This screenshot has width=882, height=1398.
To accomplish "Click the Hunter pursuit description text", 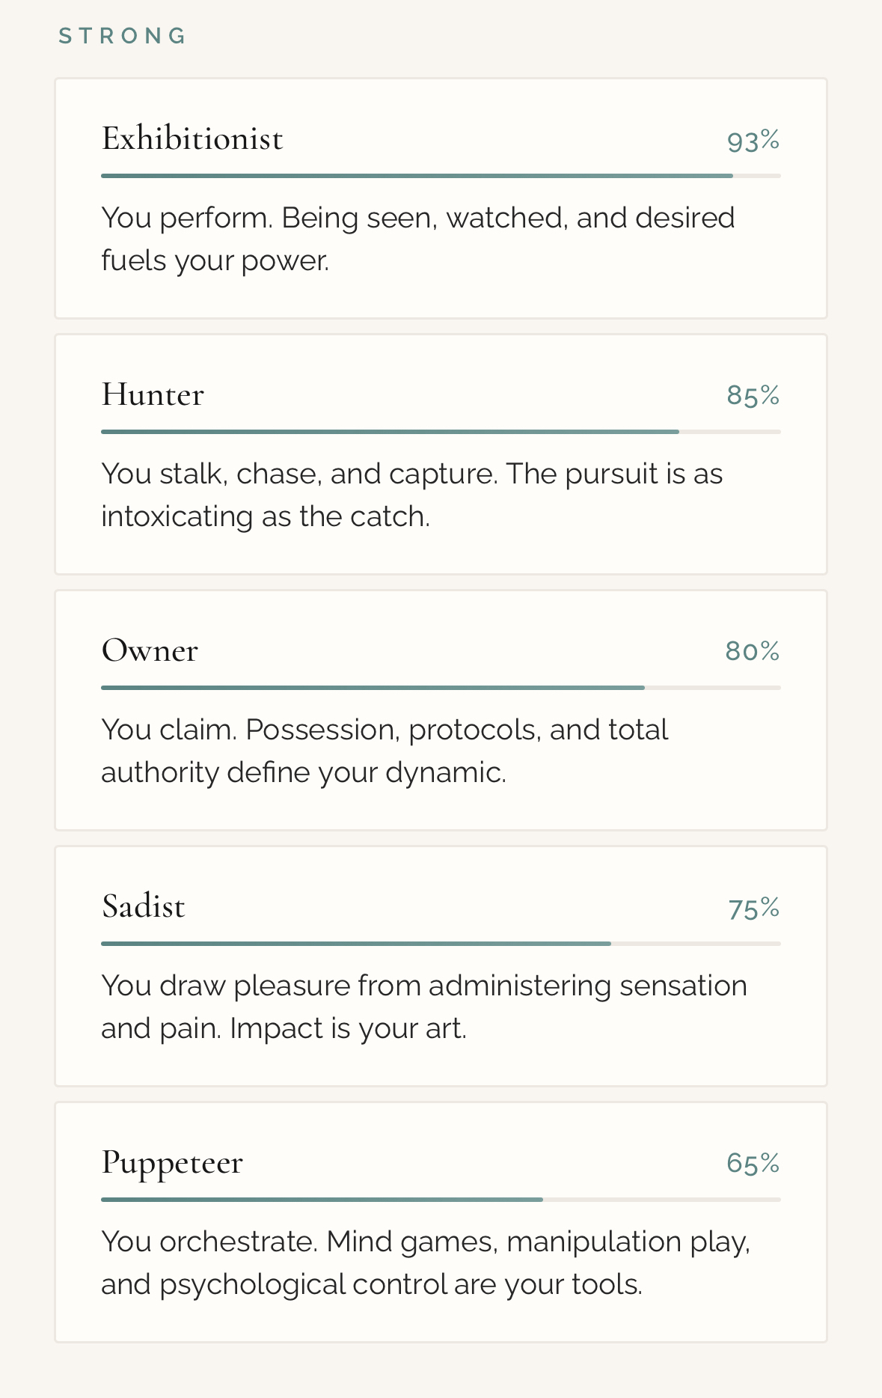I will [x=411, y=495].
